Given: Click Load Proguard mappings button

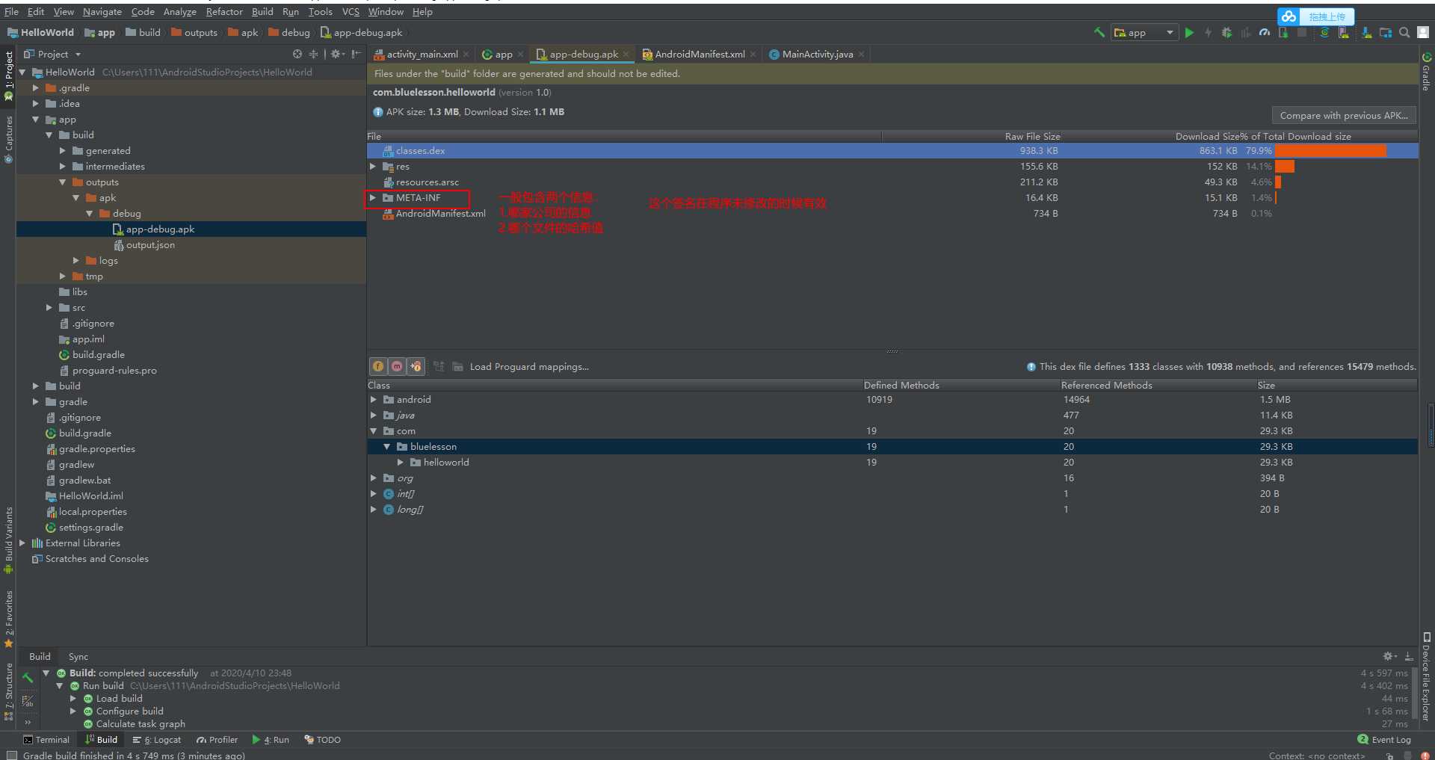Looking at the screenshot, I should click(529, 366).
